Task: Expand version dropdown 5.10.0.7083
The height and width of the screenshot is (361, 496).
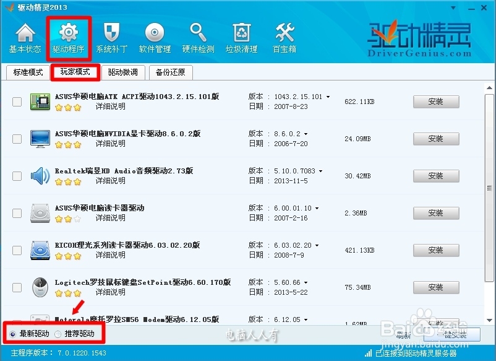Action: coord(321,171)
